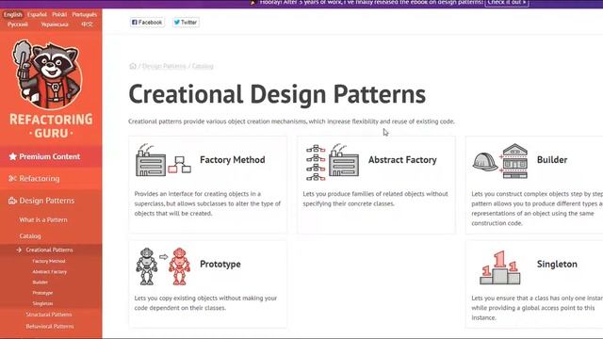Click the Abstract Factory illustration

tap(333, 161)
